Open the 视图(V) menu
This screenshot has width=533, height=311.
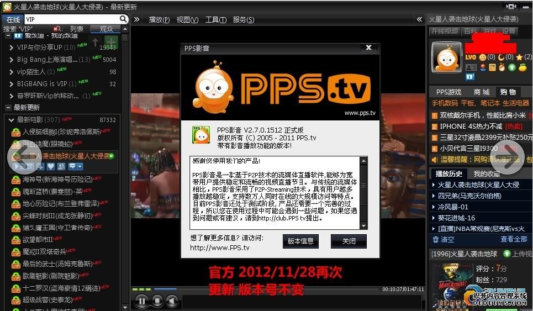coord(187,20)
